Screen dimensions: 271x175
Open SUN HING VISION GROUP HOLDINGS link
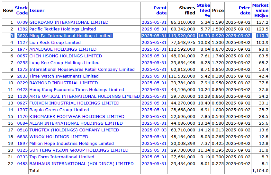[x=79, y=150]
